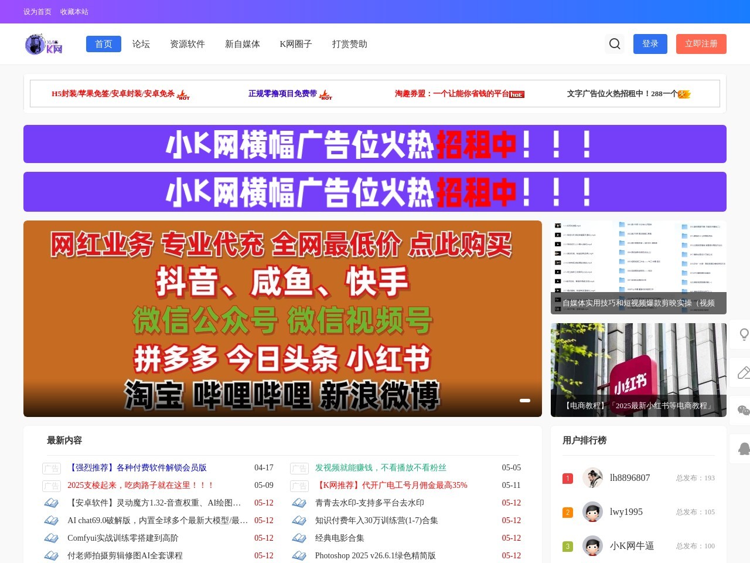
Task: Select the 首页 navigation tab
Action: click(x=104, y=44)
